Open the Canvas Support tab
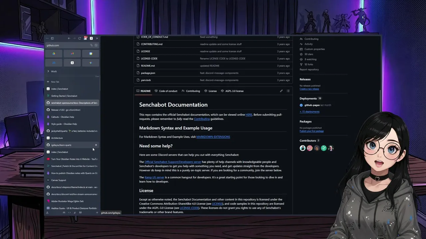The image size is (426, 239). pyautogui.click(x=72, y=180)
